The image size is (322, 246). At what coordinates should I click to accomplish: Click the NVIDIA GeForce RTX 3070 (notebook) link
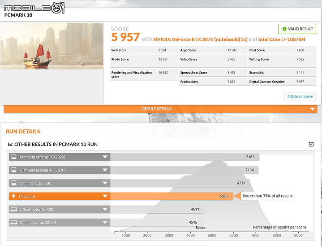tap(200, 40)
